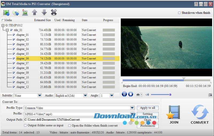
Task: Click the State column header
Action: pos(85,20)
